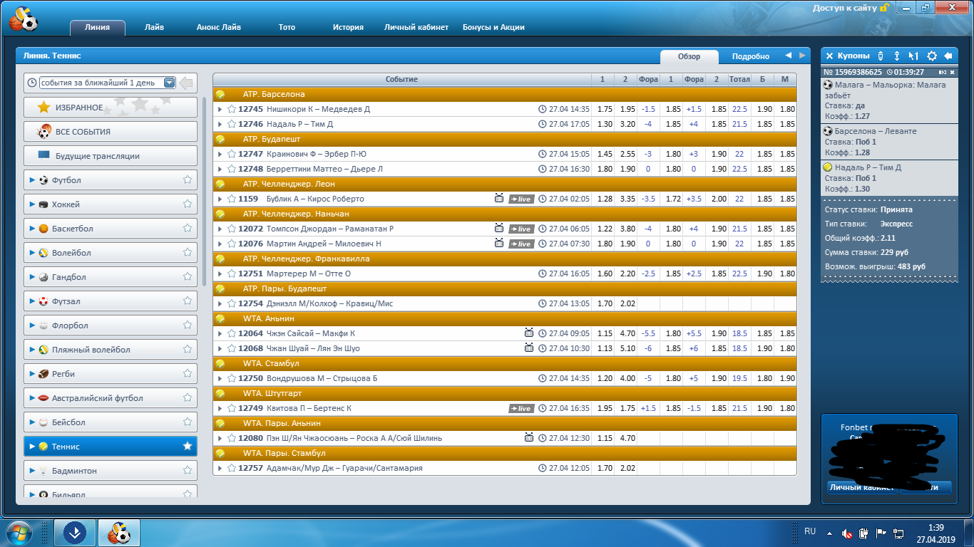
Task: Select odds 3.20 for Тим Д win
Action: coord(627,124)
